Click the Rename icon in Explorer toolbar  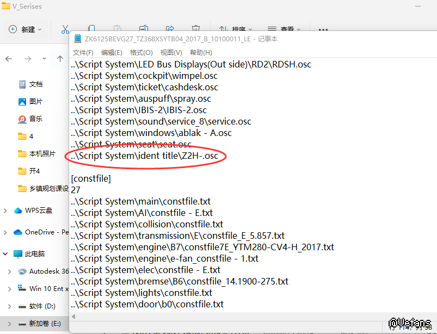point(144,28)
